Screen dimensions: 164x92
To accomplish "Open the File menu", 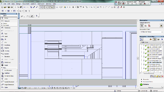I will tap(5, 4).
